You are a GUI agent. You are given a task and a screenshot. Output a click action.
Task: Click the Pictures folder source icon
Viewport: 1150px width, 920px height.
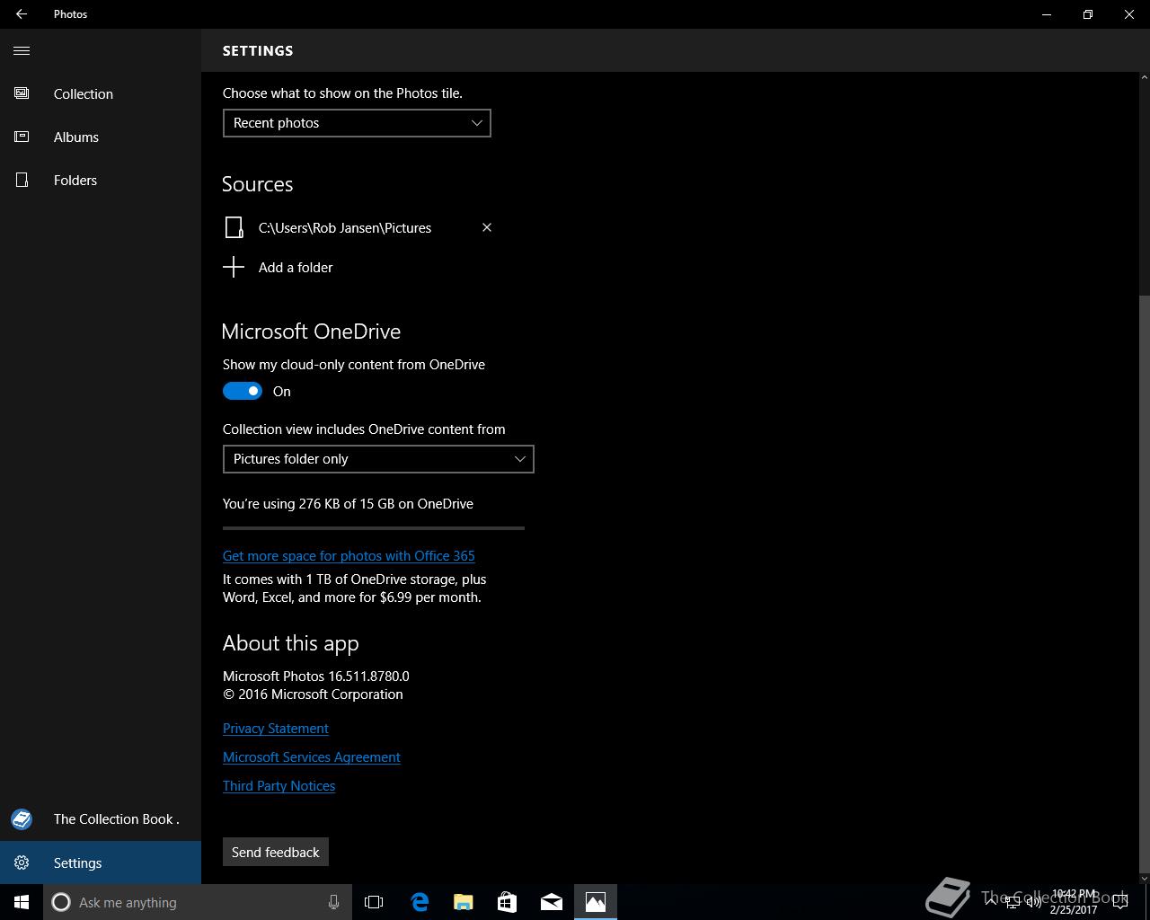click(x=234, y=227)
